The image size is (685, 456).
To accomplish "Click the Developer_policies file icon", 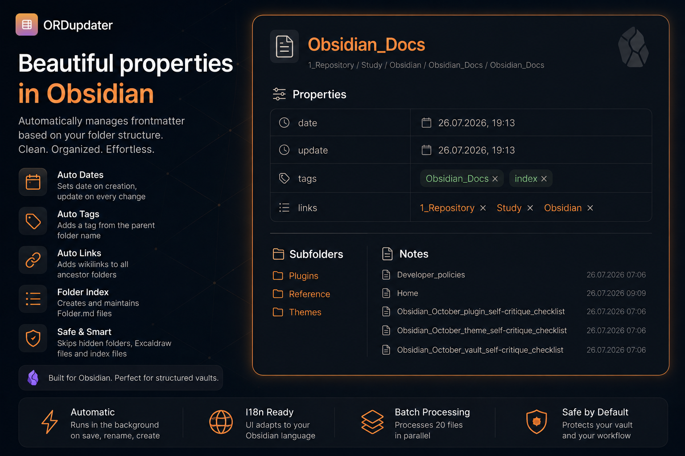I will coord(386,275).
